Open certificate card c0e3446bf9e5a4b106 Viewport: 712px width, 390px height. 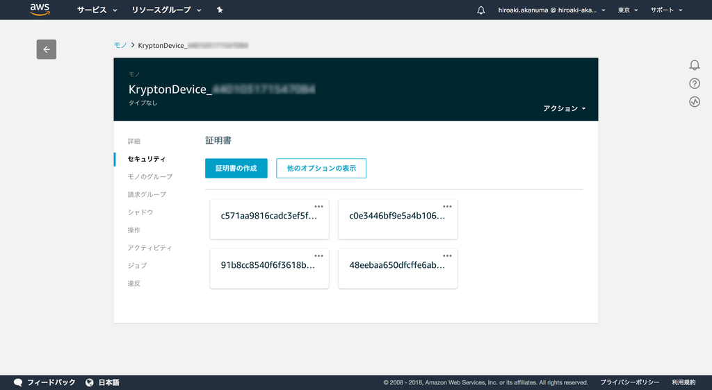(x=398, y=219)
